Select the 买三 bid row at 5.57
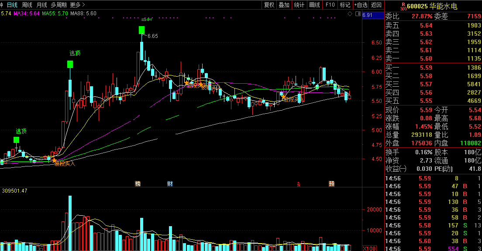 [x=433, y=85]
